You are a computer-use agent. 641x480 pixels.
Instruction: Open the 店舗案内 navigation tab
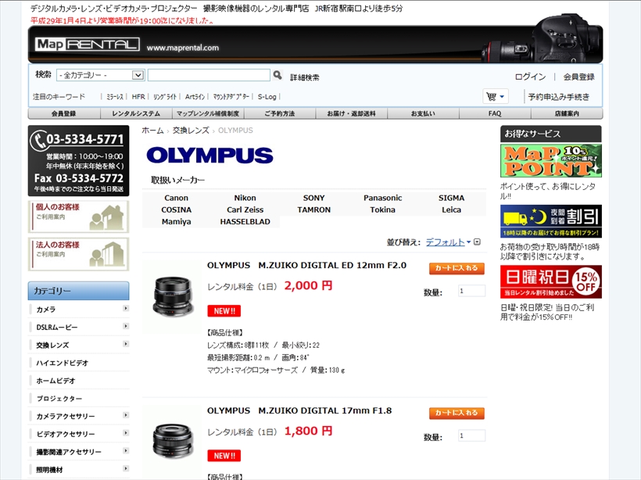coord(567,113)
